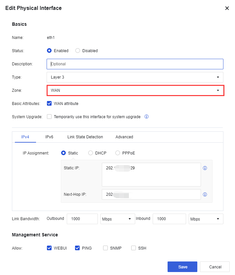Click the Cancel button
Screen dimensions: 235x275
tap(215, 267)
